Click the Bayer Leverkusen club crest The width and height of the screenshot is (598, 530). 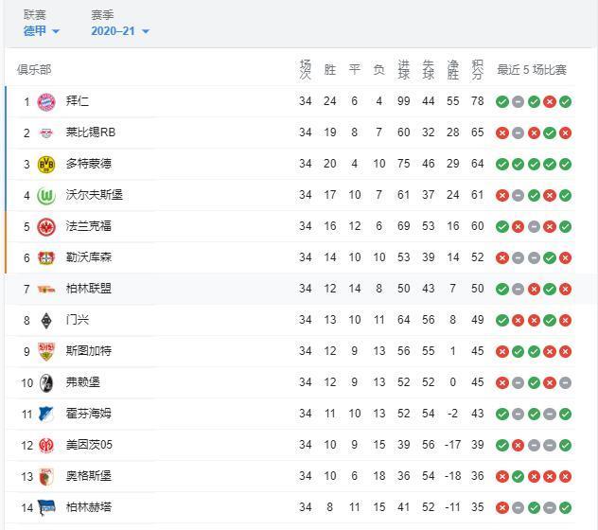(x=46, y=258)
